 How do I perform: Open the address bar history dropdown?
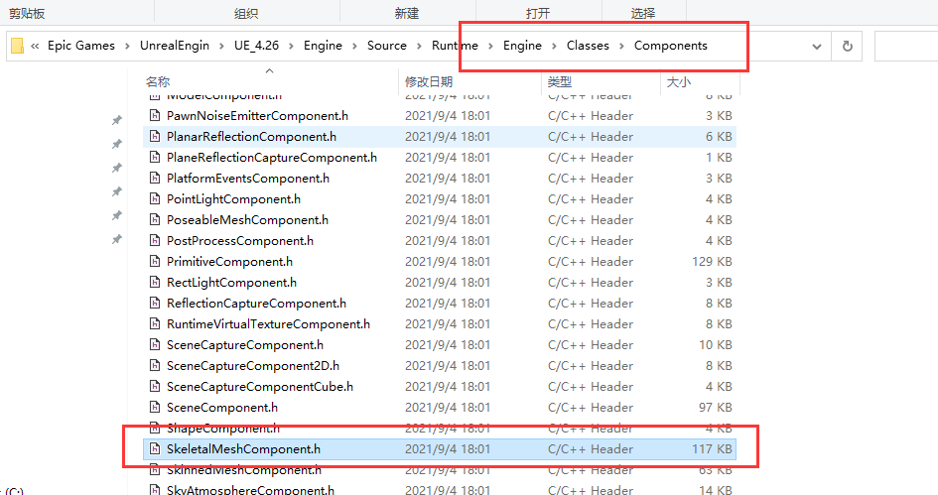point(817,46)
